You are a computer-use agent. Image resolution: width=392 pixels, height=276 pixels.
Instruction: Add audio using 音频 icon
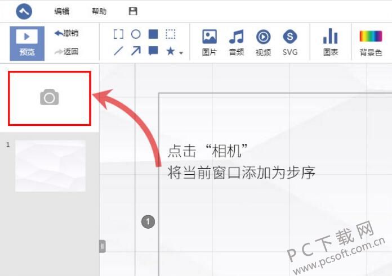(x=236, y=43)
